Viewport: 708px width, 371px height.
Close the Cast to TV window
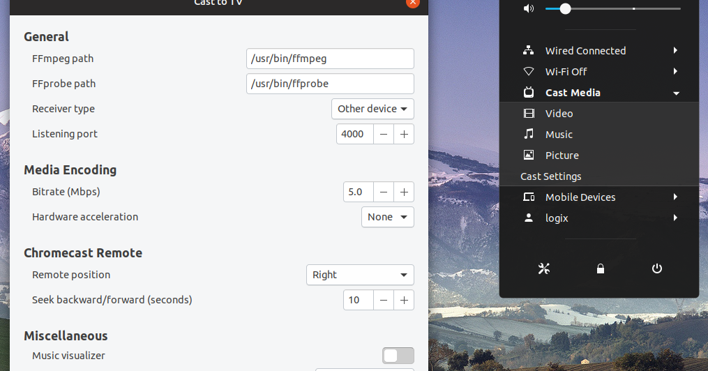coord(413,2)
